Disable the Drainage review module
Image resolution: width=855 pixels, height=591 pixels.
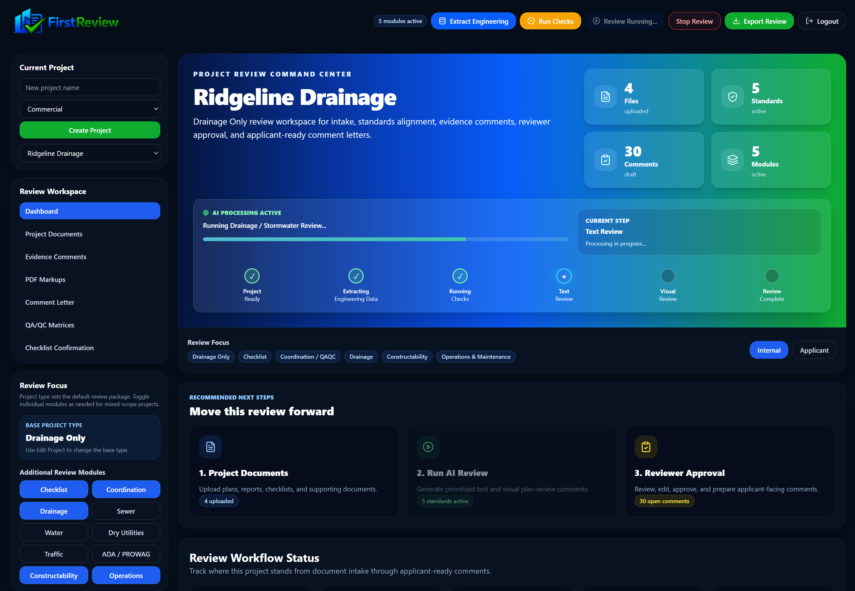(x=54, y=511)
